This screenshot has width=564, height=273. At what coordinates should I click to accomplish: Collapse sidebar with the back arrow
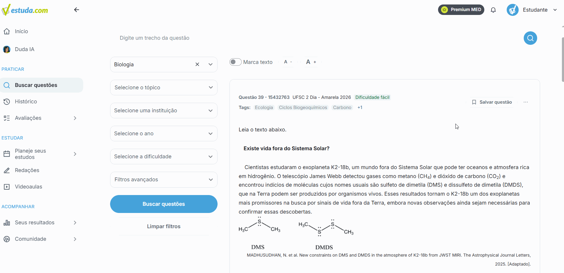[77, 10]
